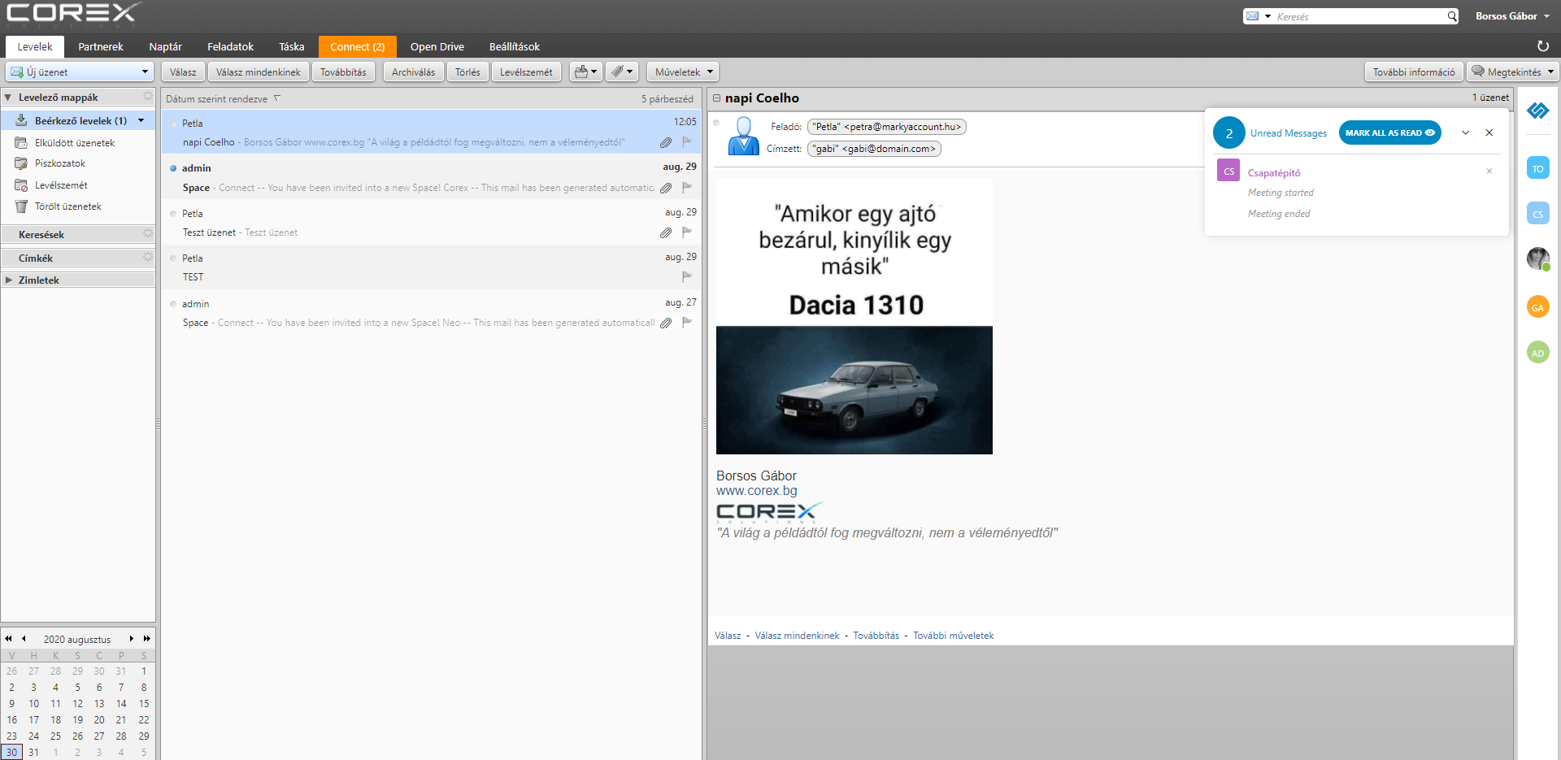This screenshot has height=760, width=1561.
Task: Click the Válasz toolbar button
Action: click(183, 72)
